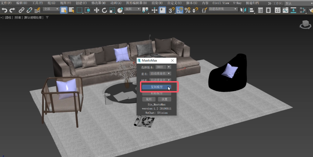Open the 编辑(E) menu
Viewport: 313px width, 157px height.
pos(22,3)
